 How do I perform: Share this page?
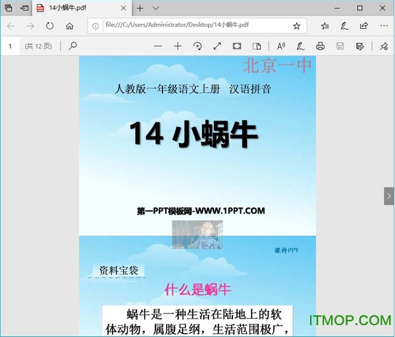(364, 26)
